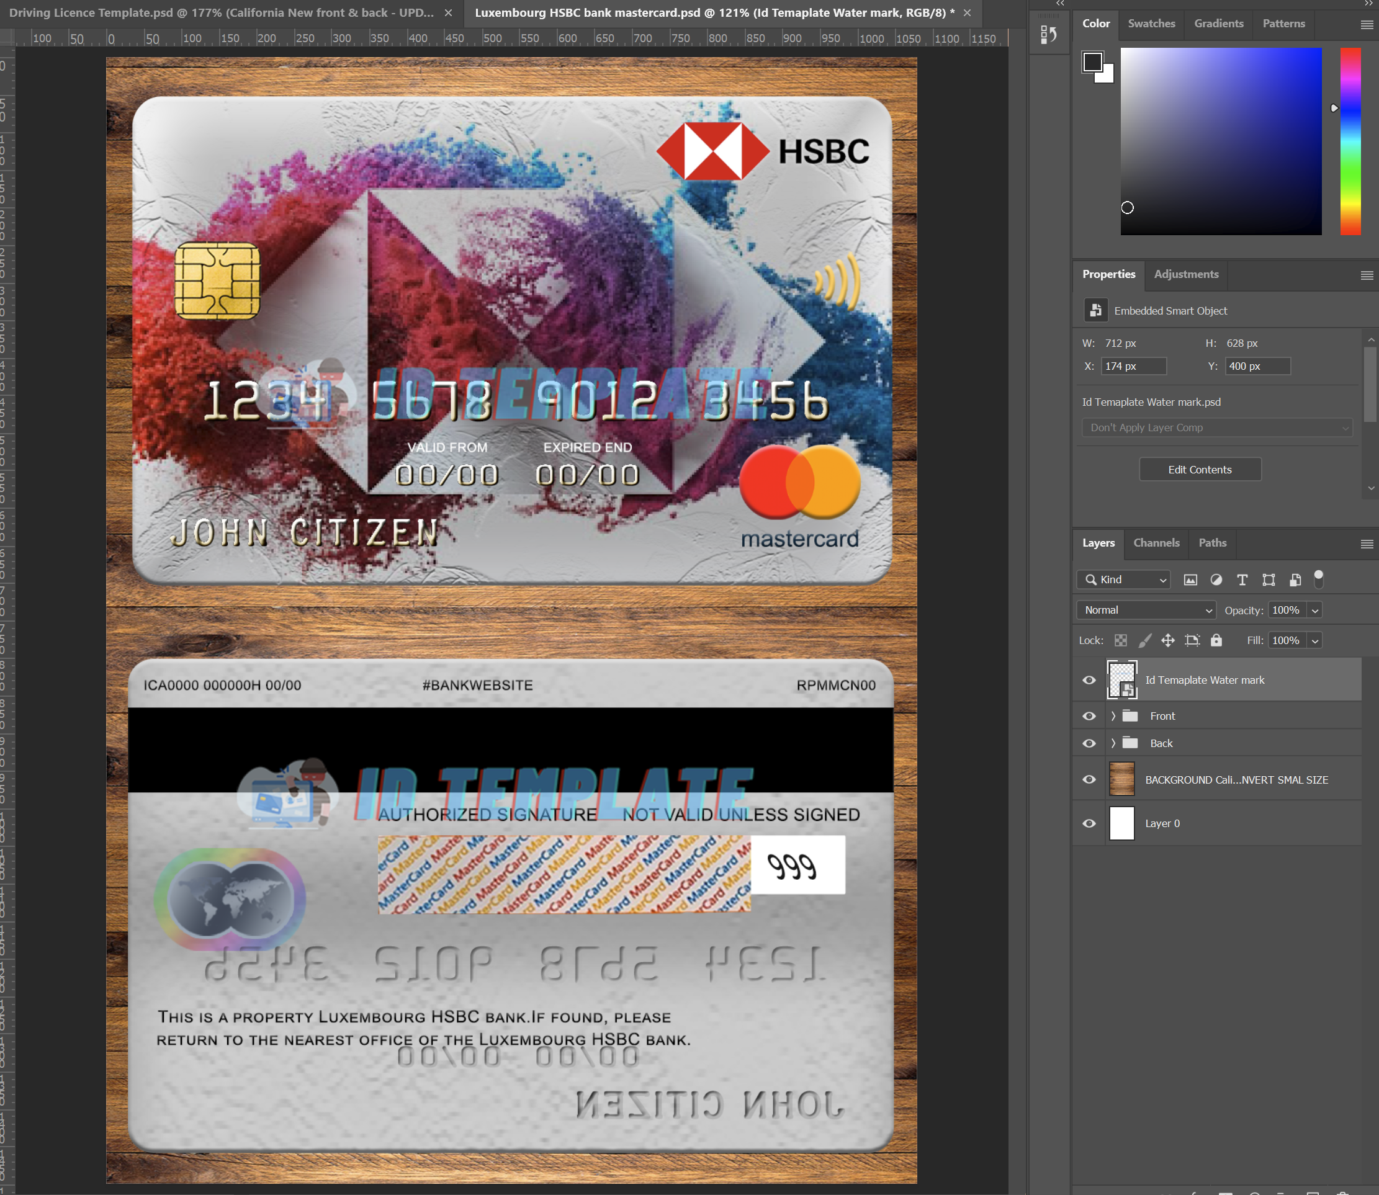The image size is (1379, 1195).
Task: Click the Properties panel scrollbar
Action: 1371,385
